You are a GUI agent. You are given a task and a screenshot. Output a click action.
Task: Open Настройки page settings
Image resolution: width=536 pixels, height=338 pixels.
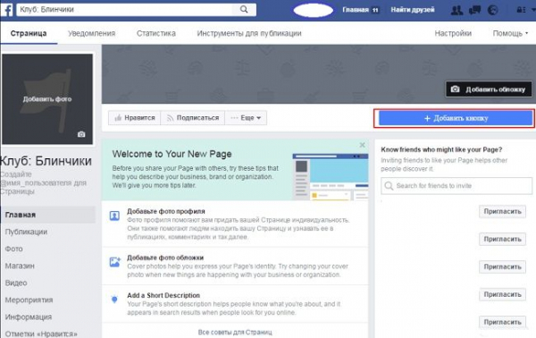[453, 33]
